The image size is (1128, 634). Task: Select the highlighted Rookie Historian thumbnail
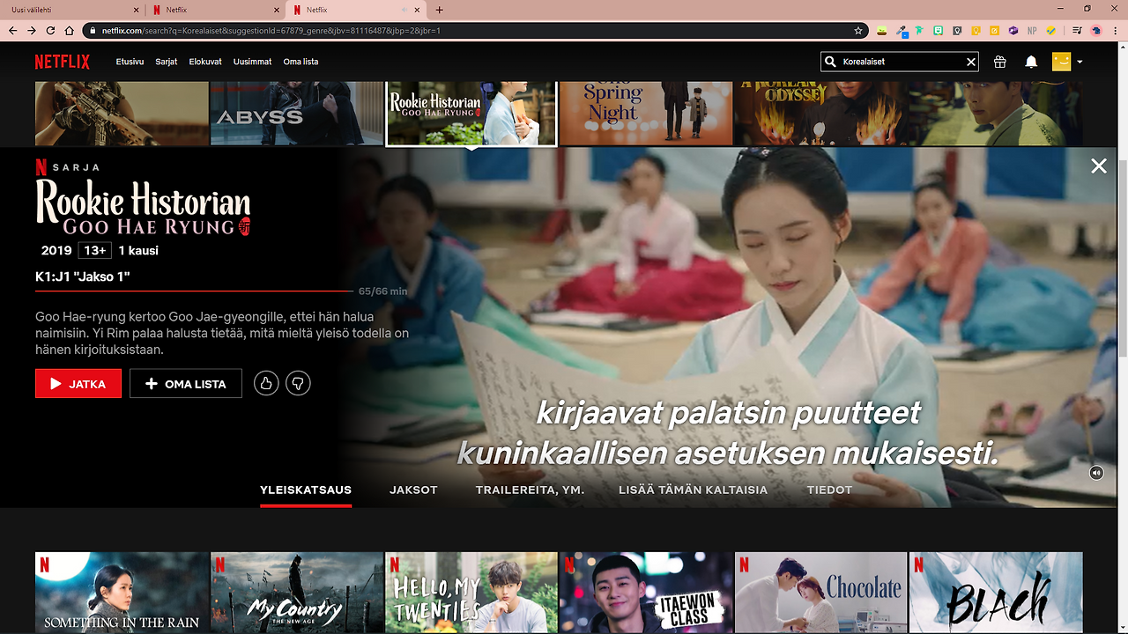pos(471,114)
